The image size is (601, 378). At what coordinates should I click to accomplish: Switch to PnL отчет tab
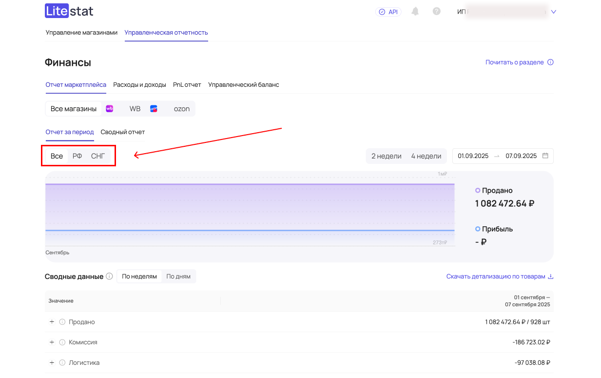(x=187, y=85)
